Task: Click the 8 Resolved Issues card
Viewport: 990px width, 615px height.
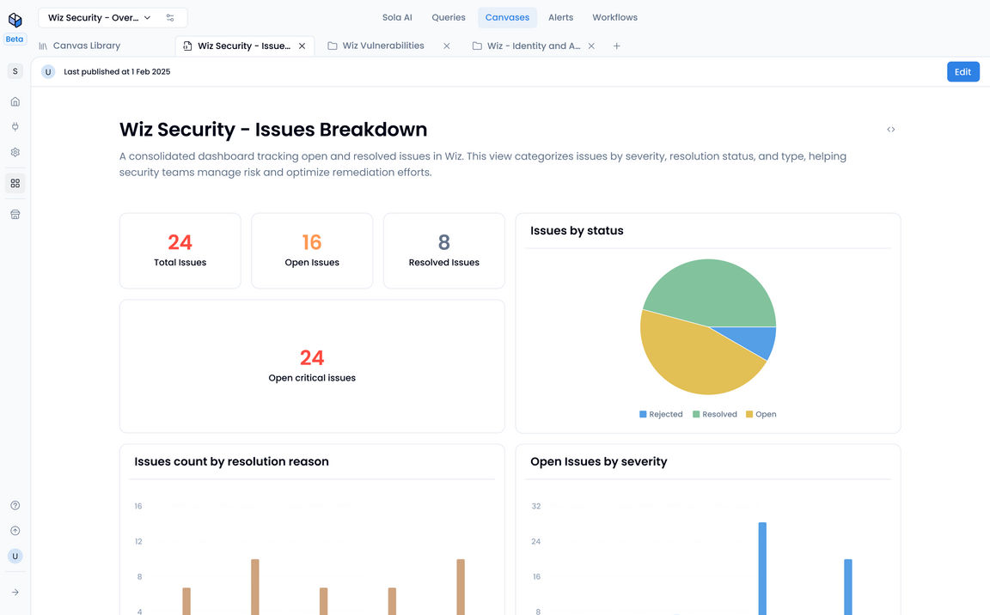Action: click(x=443, y=251)
